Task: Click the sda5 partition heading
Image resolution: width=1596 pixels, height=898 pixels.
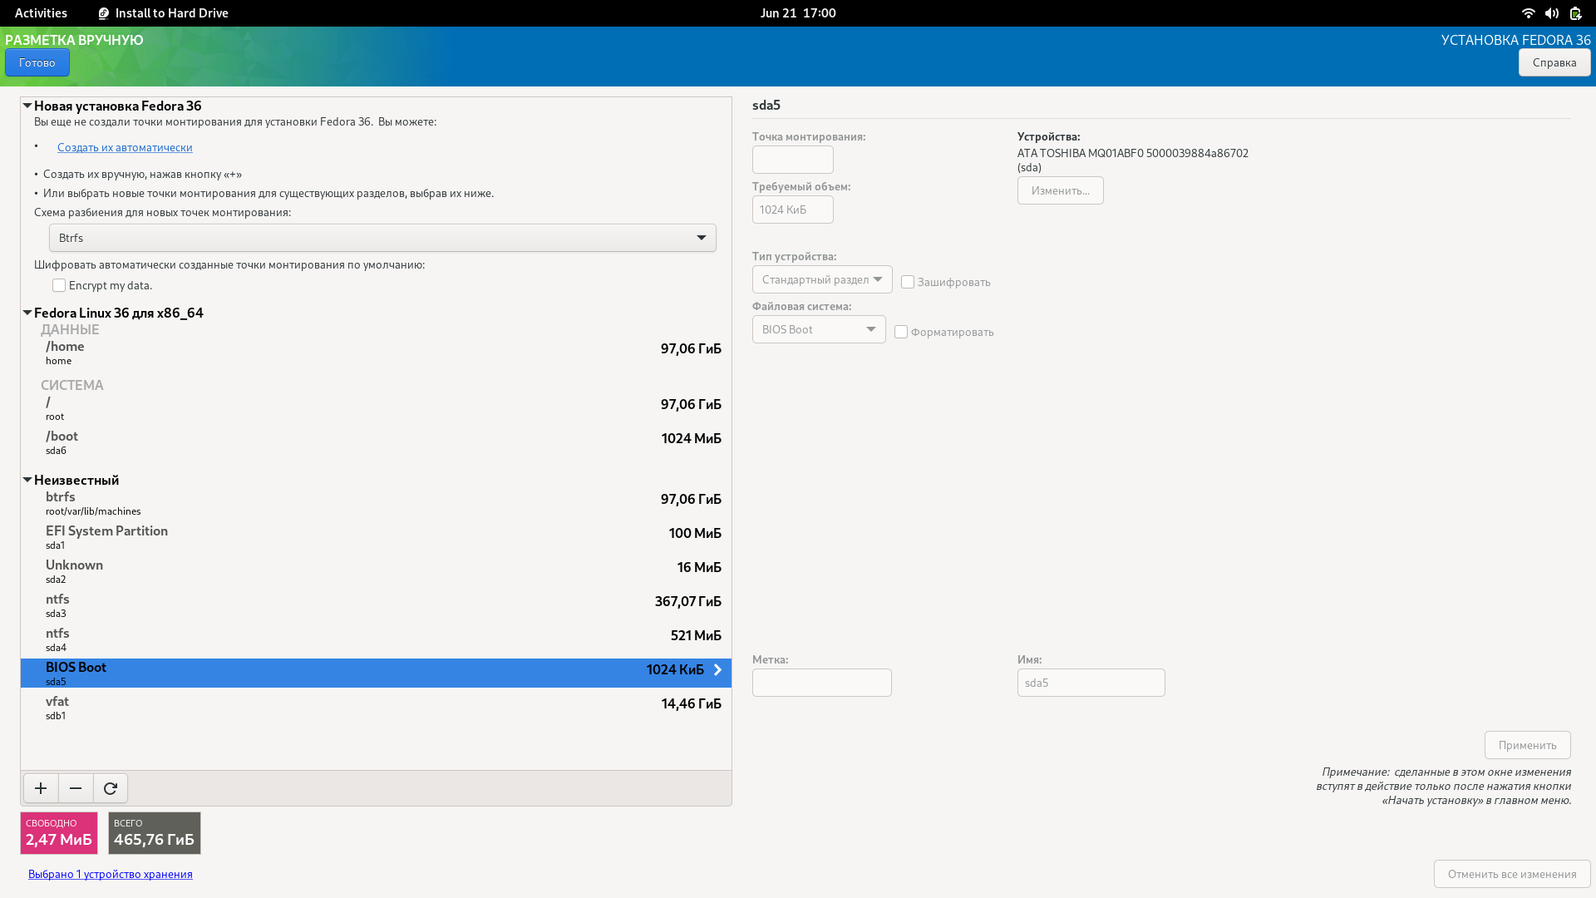Action: [766, 105]
